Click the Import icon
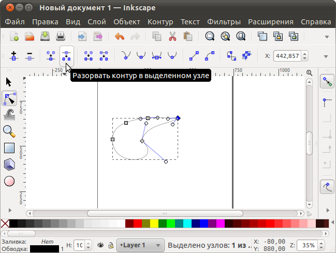Screen dimensions: 336x253 (82, 36)
